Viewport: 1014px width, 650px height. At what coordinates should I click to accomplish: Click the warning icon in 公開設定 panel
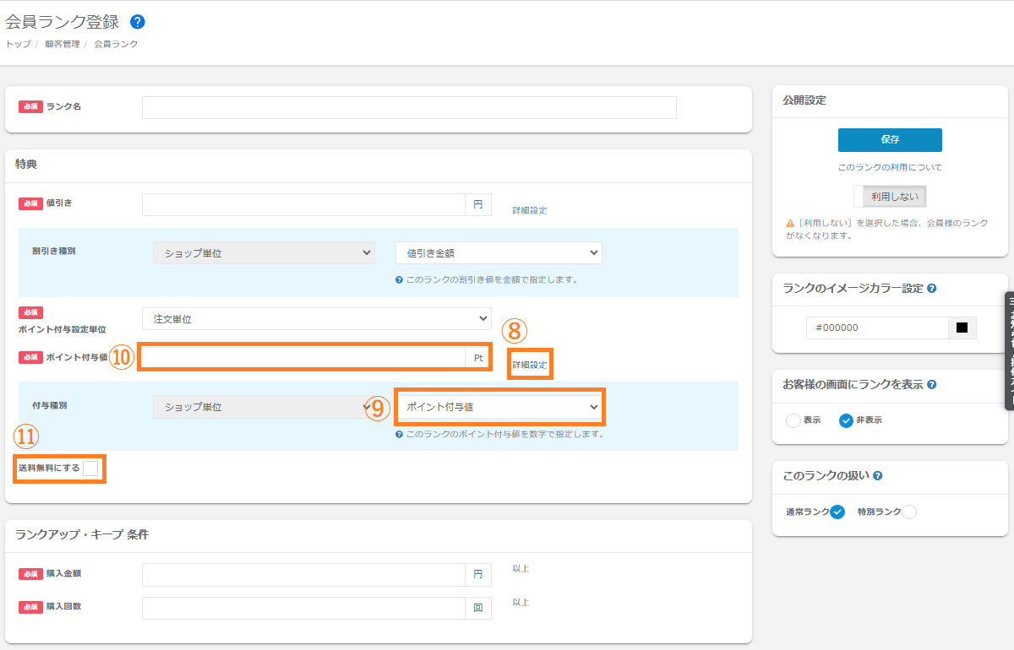tap(789, 224)
